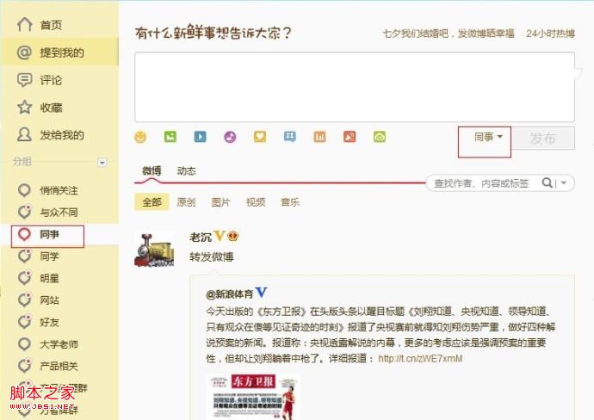Add music using the purple note icon
The height and width of the screenshot is (420, 594).
click(230, 137)
